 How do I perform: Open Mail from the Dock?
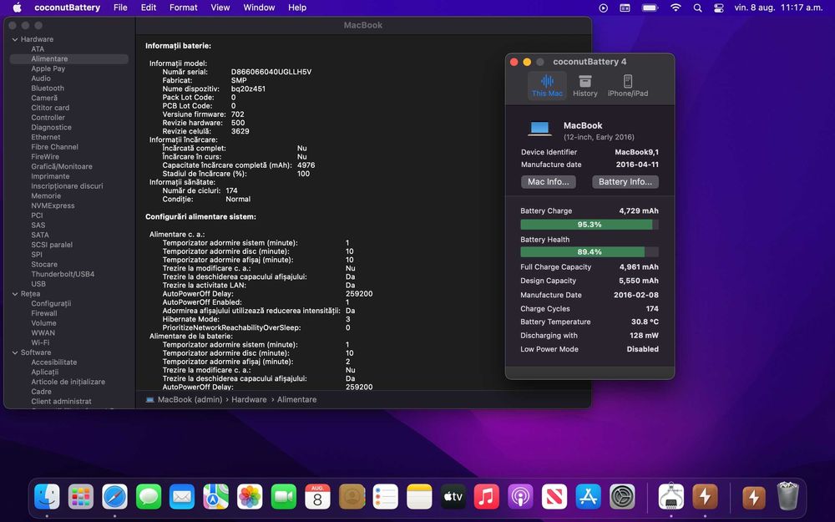coord(182,497)
